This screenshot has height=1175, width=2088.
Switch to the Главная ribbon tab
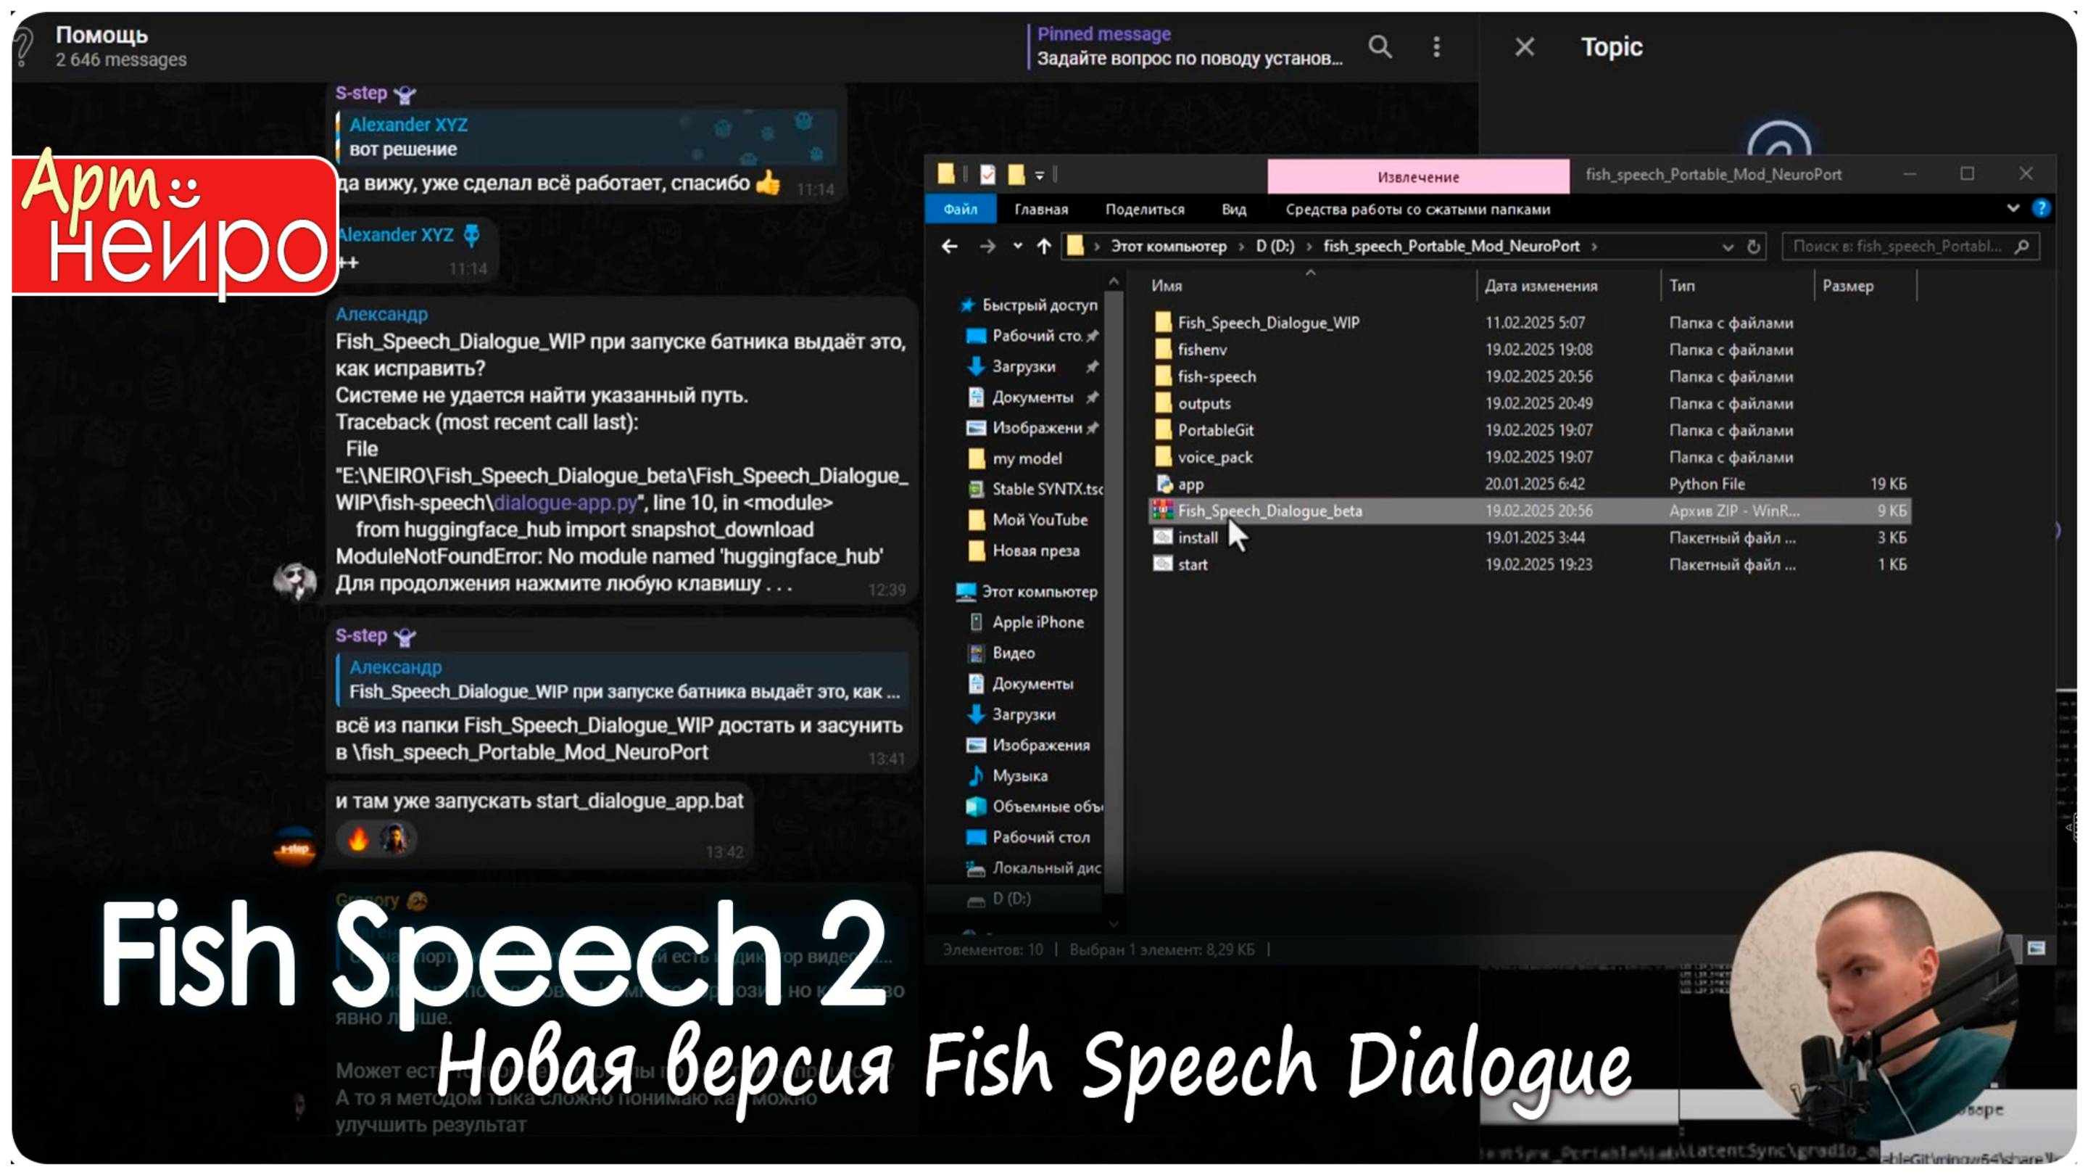1041,209
